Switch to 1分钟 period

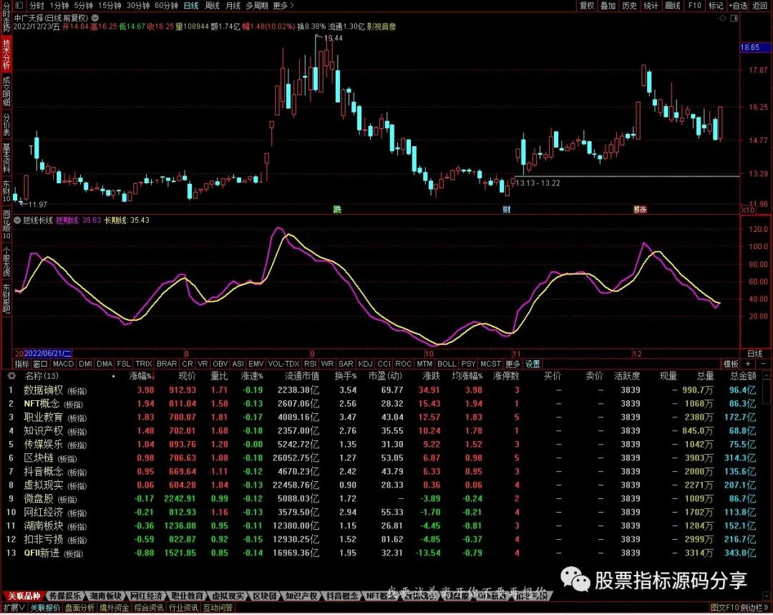[59, 6]
